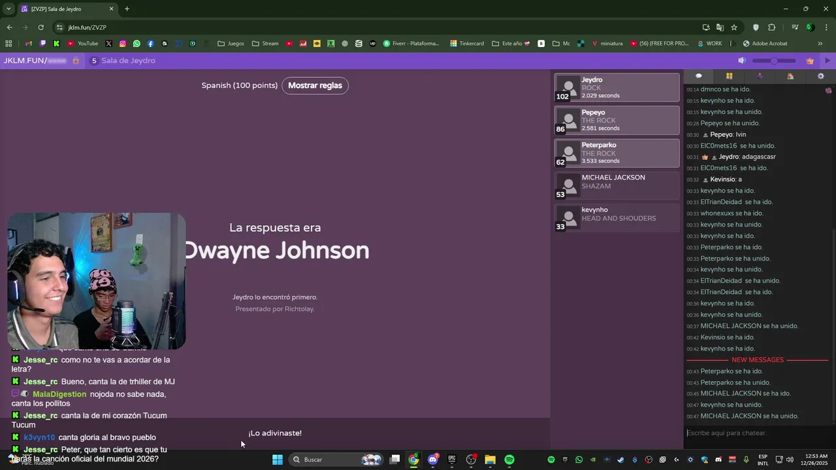Expand the Stream bookmark folder

click(265, 44)
